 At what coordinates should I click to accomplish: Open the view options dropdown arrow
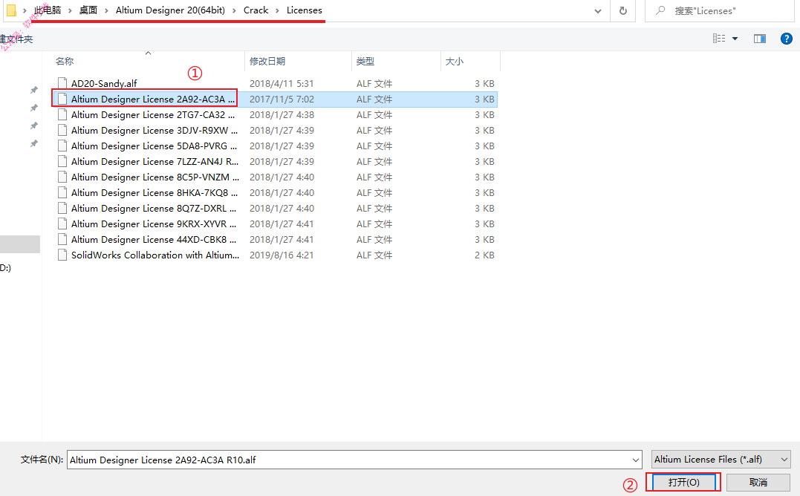[735, 39]
